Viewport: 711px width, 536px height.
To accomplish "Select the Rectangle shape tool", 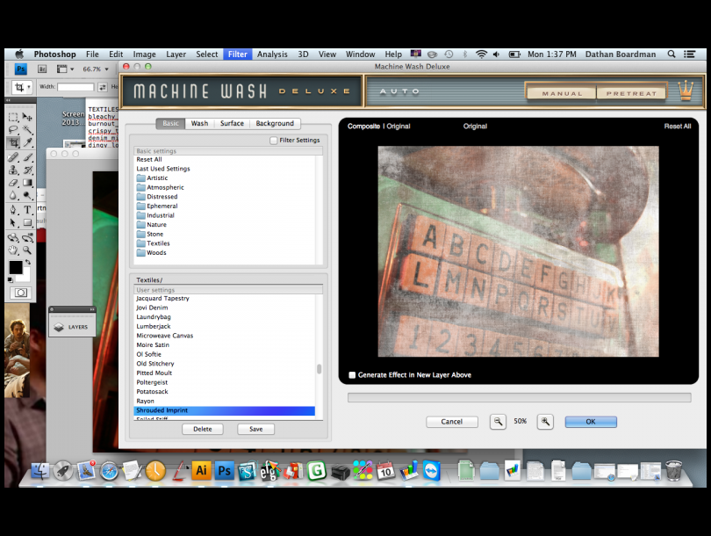I will point(27,223).
